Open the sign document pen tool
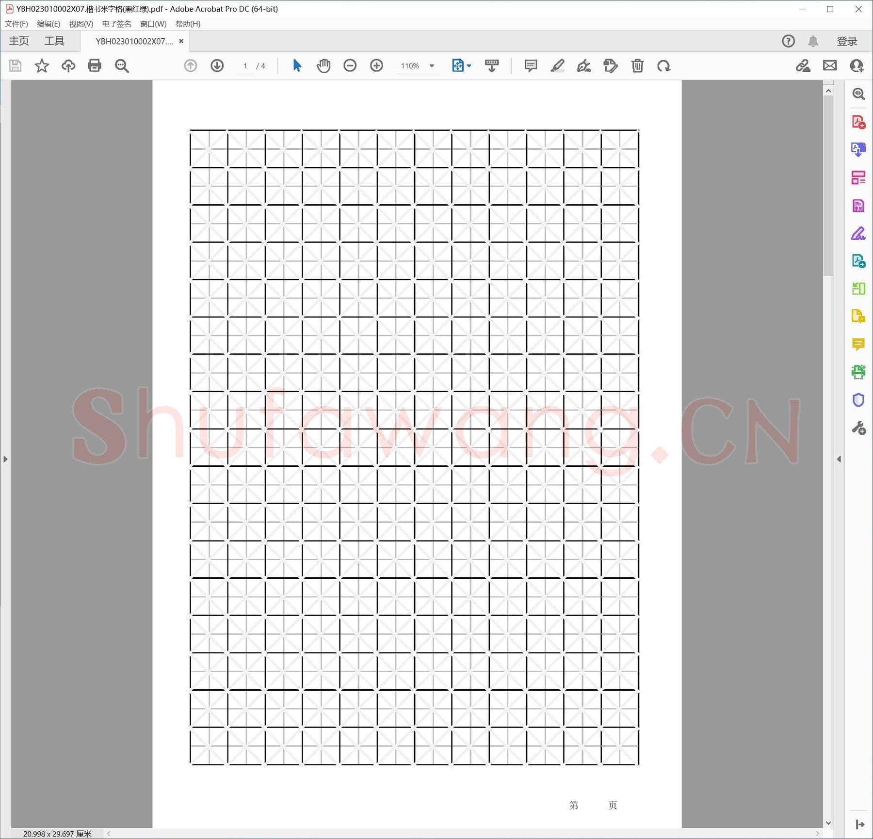873x839 pixels. [584, 65]
